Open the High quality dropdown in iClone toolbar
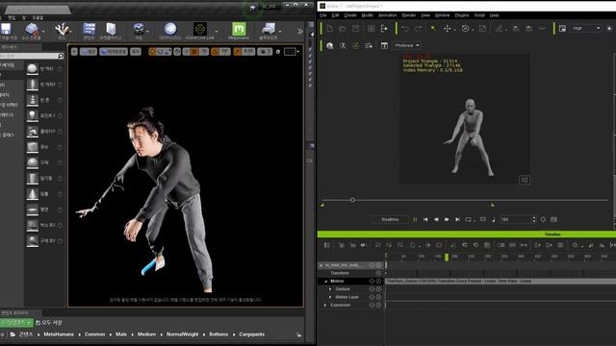The height and width of the screenshot is (346, 616). click(586, 28)
